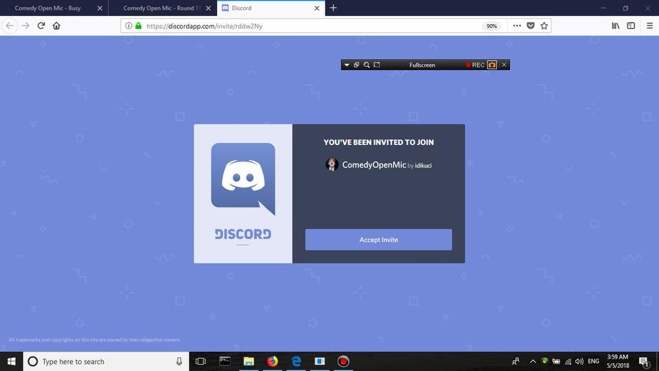Click the recorder window mode icon
The image size is (659, 371).
coord(356,65)
